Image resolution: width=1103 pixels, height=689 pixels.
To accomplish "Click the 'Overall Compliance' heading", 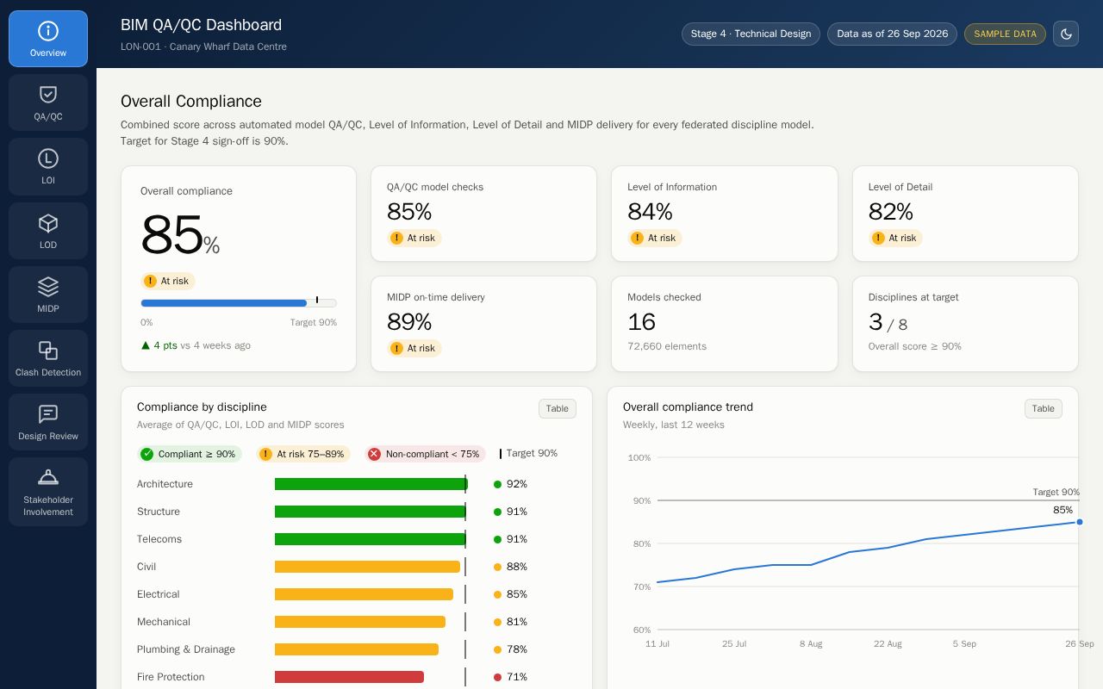I will (x=191, y=101).
